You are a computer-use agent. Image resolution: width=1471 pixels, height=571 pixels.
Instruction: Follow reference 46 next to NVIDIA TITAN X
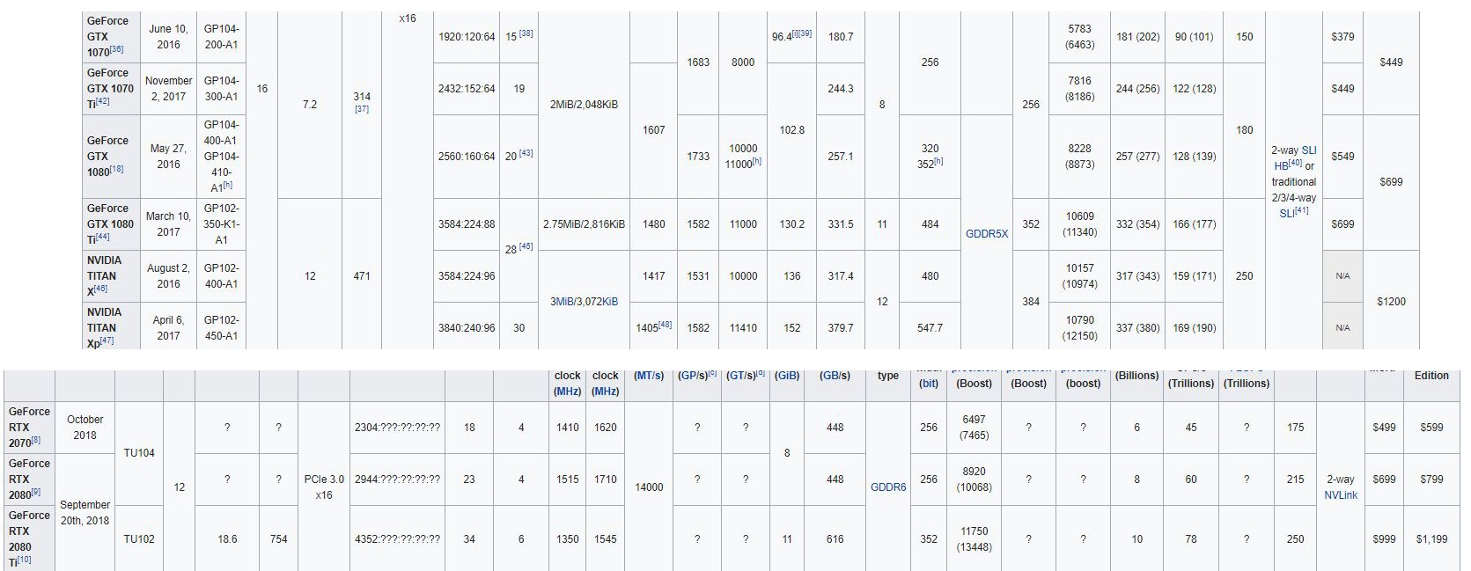[100, 289]
